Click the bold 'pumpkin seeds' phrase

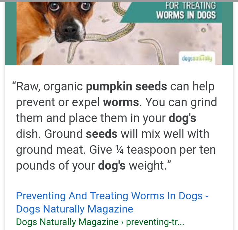(126, 86)
